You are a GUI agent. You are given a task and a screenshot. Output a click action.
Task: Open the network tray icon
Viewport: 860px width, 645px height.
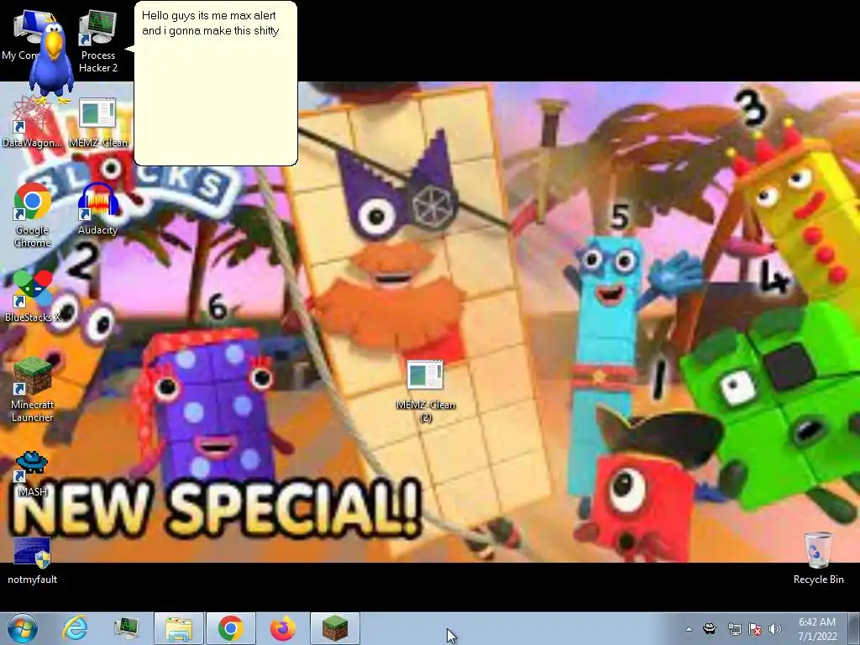point(734,629)
